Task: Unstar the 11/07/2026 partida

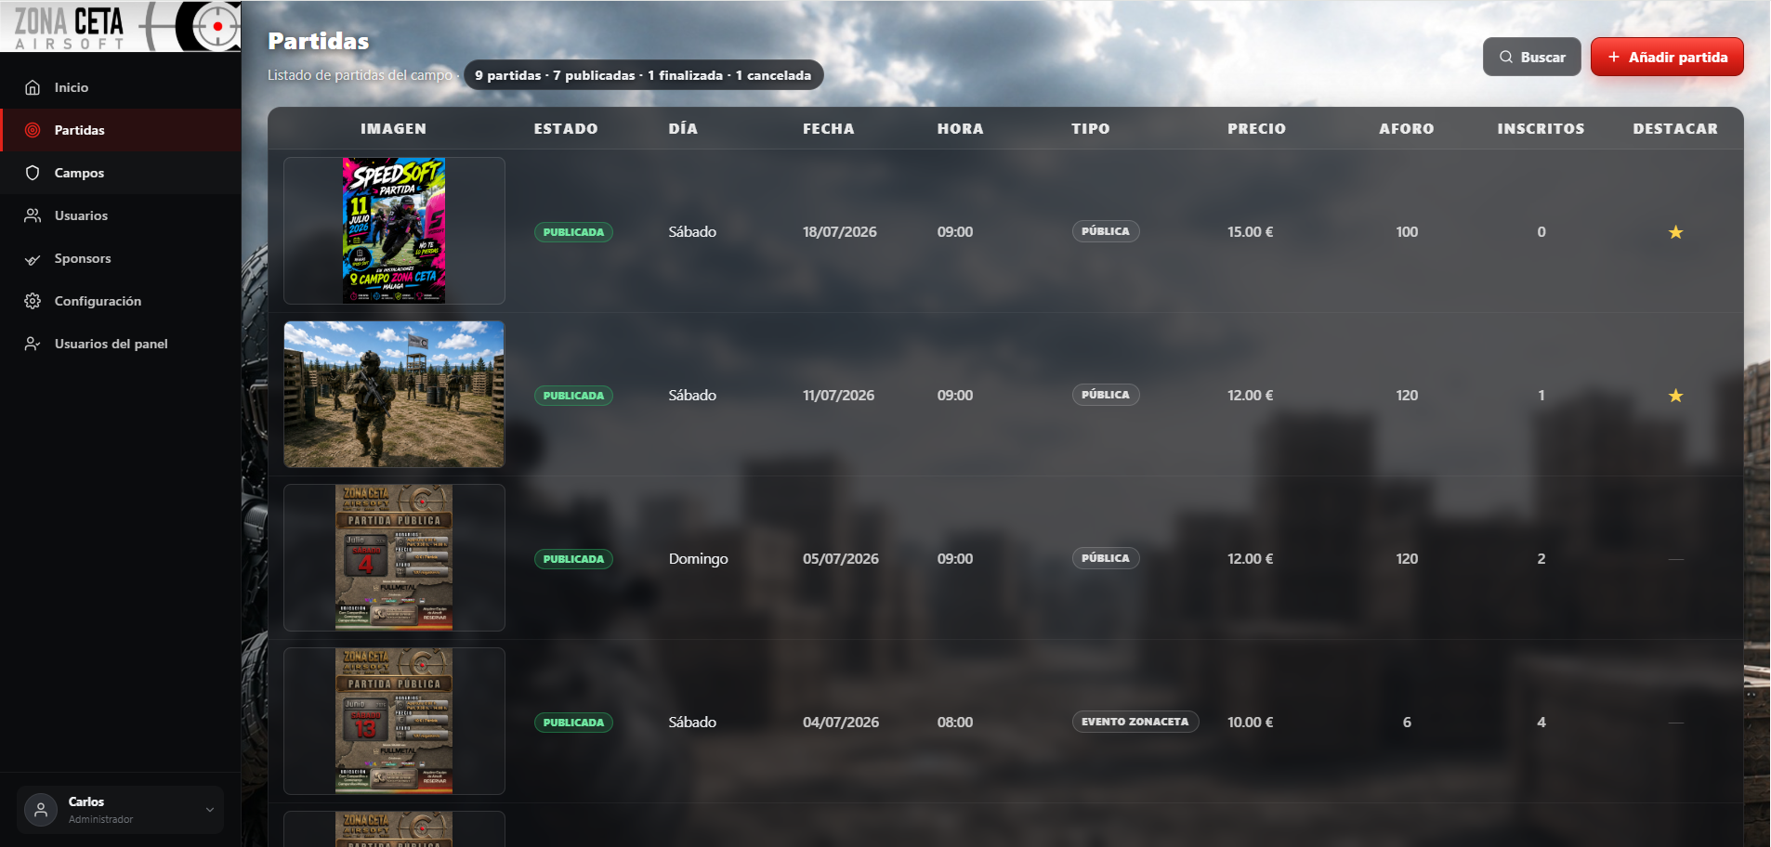Action: tap(1675, 396)
